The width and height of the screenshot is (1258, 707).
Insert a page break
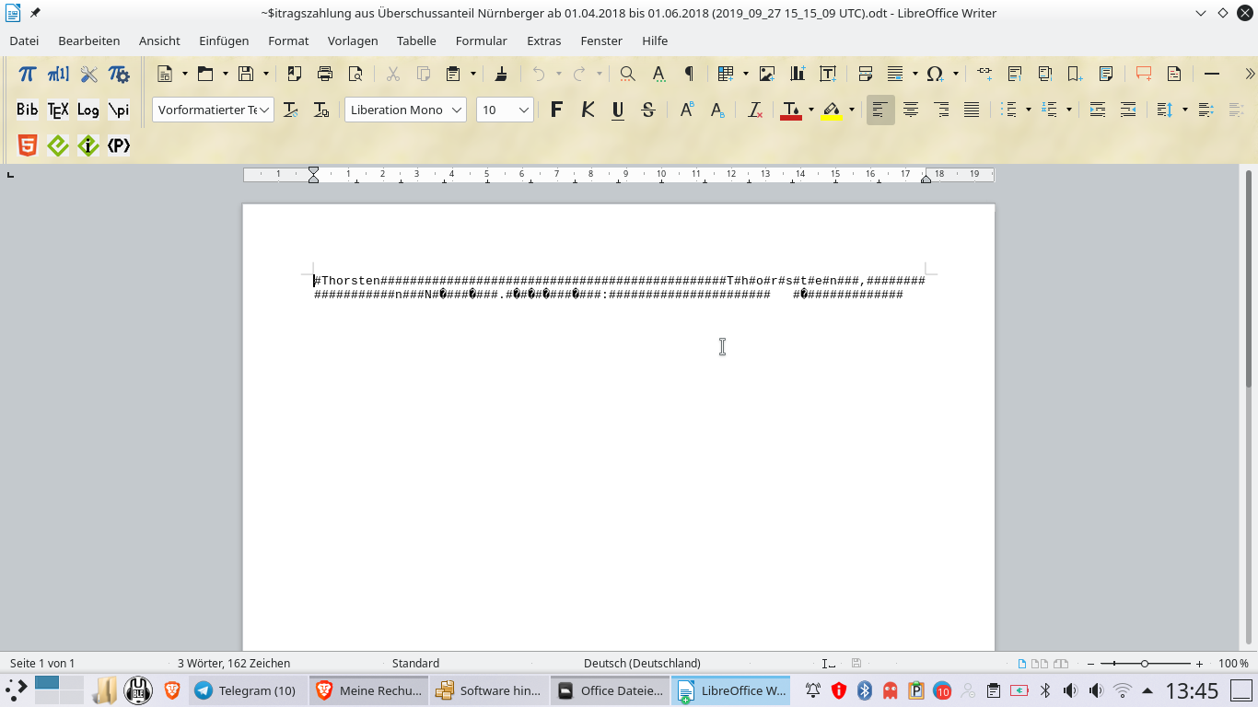[865, 74]
